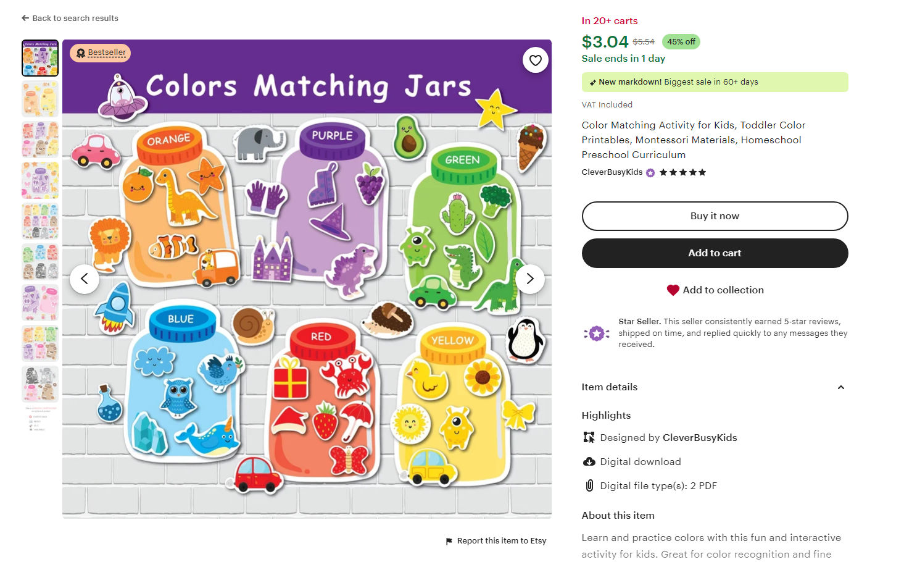Viewport: 904px width, 562px height.
Task: Click the Star Seller badge icon
Action: coord(596,333)
